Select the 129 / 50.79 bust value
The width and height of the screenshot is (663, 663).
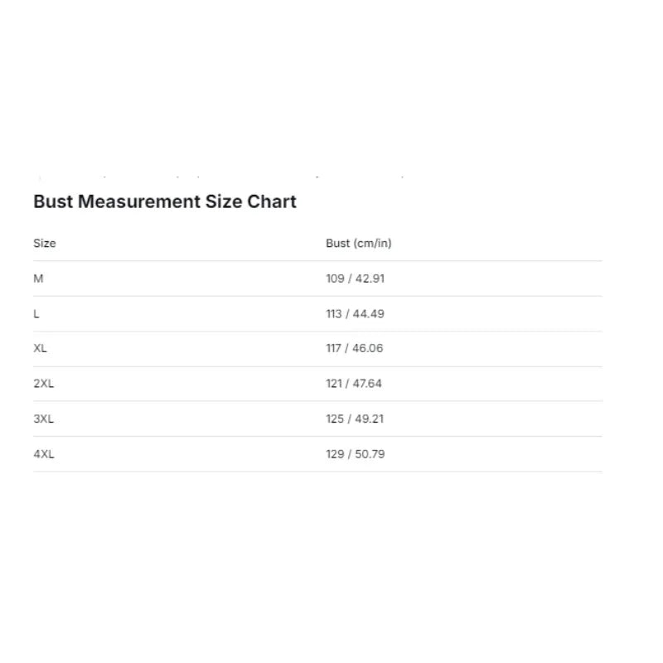356,454
